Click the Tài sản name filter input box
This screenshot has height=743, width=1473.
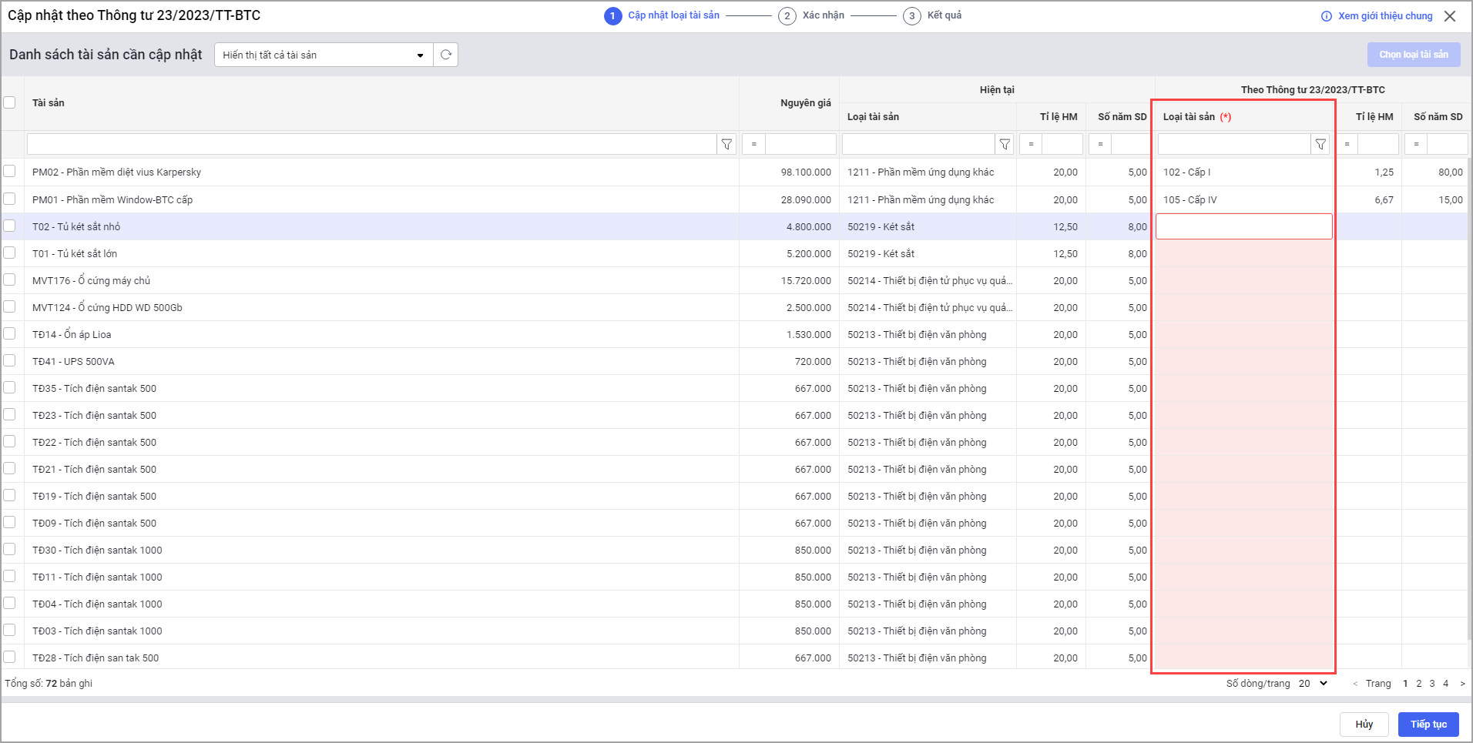pyautogui.click(x=371, y=144)
